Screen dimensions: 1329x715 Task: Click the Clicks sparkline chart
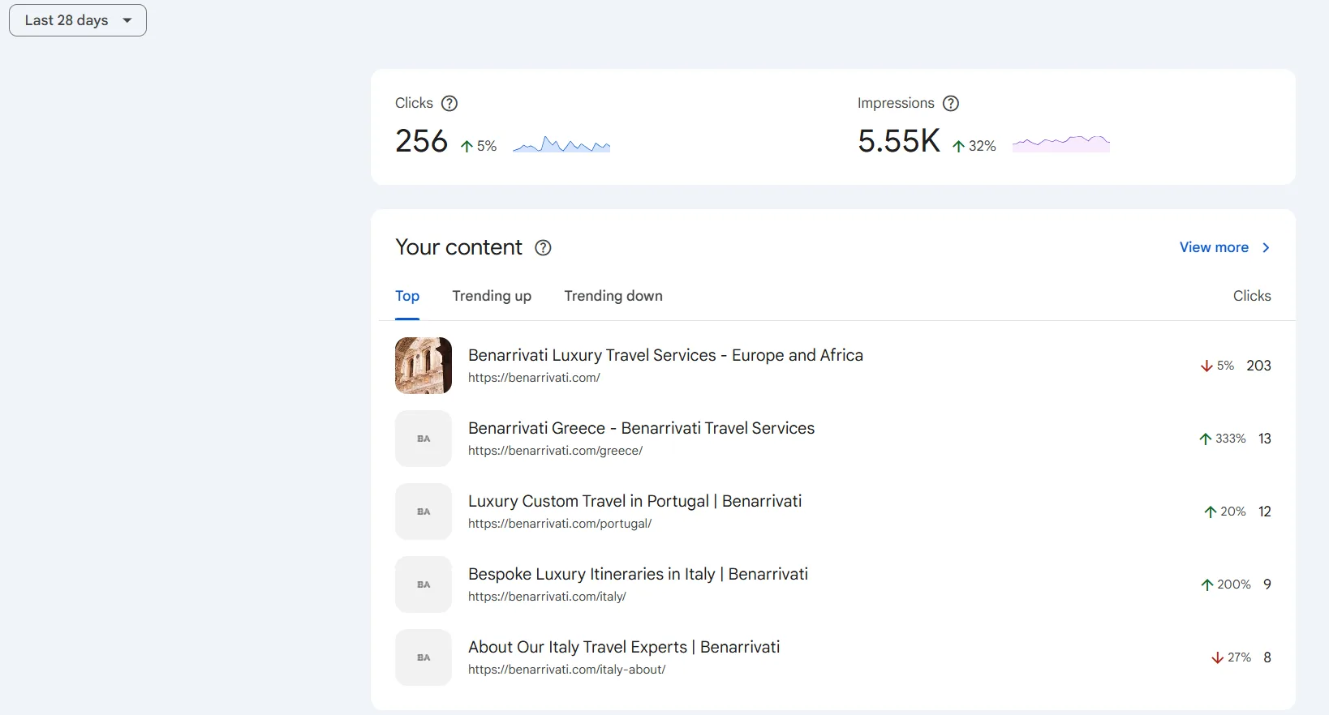coord(561,144)
